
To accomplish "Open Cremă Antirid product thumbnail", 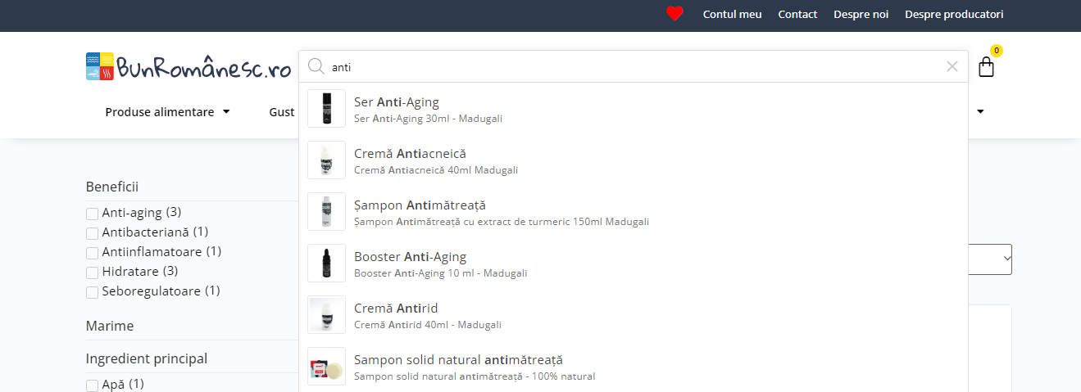I will tap(326, 314).
